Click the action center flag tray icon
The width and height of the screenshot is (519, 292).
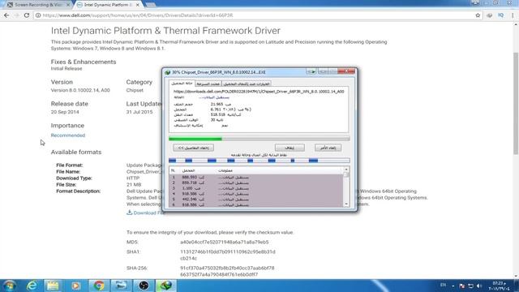pyautogui.click(x=461, y=286)
